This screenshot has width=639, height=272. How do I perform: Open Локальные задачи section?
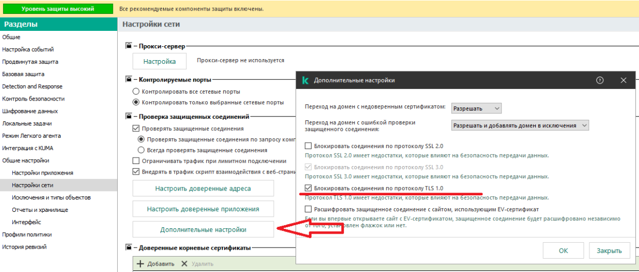point(27,123)
